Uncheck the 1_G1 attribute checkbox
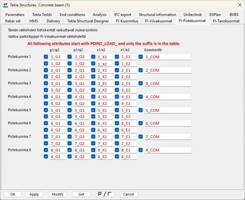 (x=46, y=57)
